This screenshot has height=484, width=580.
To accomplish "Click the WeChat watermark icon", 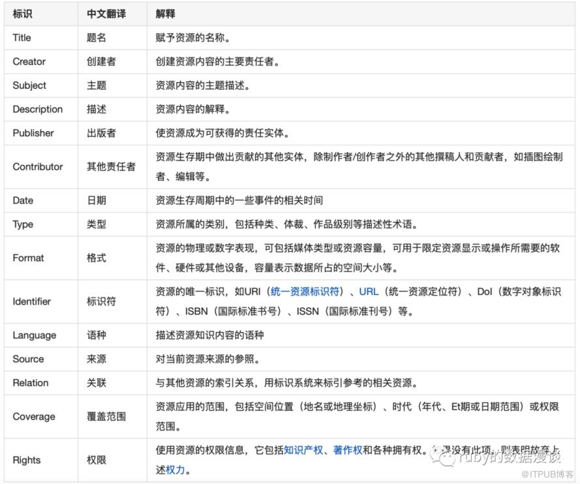I will coord(447,457).
